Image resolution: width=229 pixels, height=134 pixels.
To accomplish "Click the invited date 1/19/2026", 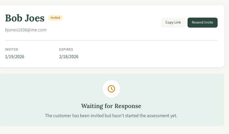I will 15,57.
